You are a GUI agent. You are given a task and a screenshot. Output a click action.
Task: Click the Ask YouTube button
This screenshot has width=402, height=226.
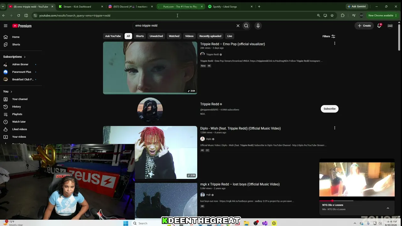(113, 36)
